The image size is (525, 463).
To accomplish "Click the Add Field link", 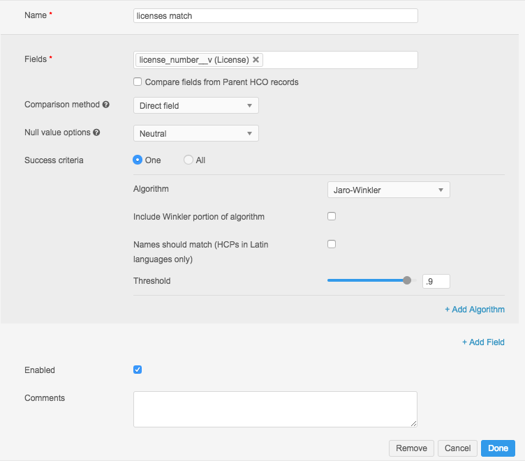I will click(483, 342).
